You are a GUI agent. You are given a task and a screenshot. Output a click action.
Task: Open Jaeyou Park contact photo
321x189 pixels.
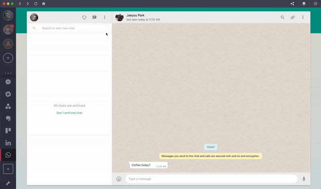click(119, 17)
